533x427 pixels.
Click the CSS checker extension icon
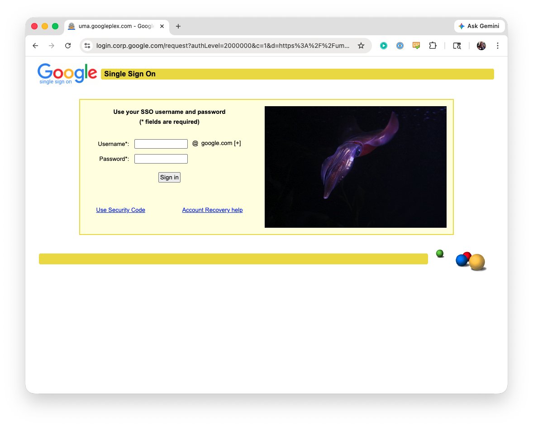[x=416, y=46]
